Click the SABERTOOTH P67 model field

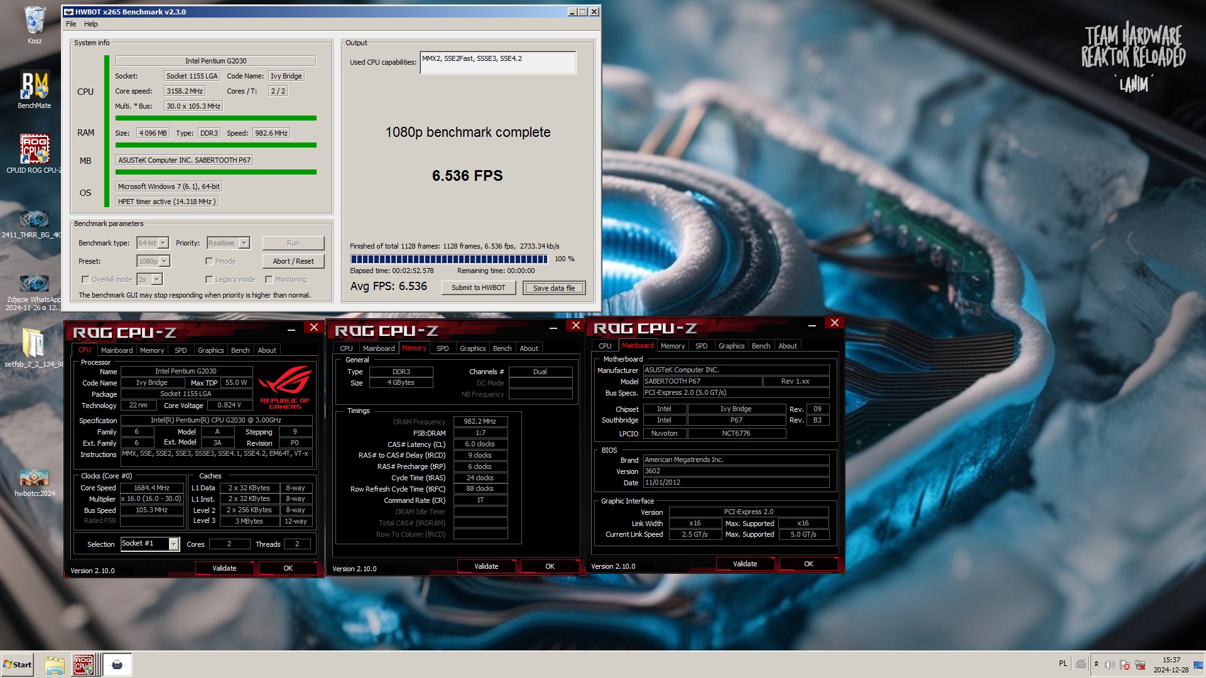(702, 381)
